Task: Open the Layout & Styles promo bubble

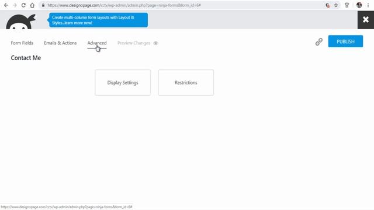Action: click(98, 20)
